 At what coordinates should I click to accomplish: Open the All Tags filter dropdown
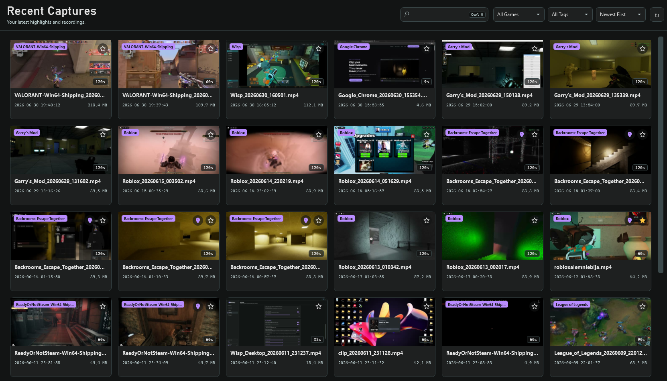570,14
